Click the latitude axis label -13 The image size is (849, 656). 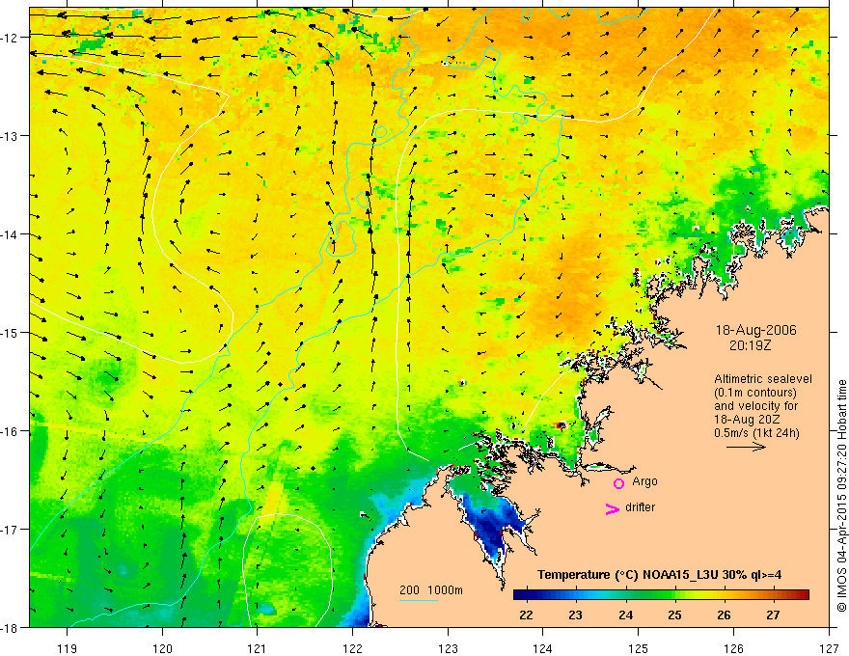click(x=11, y=136)
